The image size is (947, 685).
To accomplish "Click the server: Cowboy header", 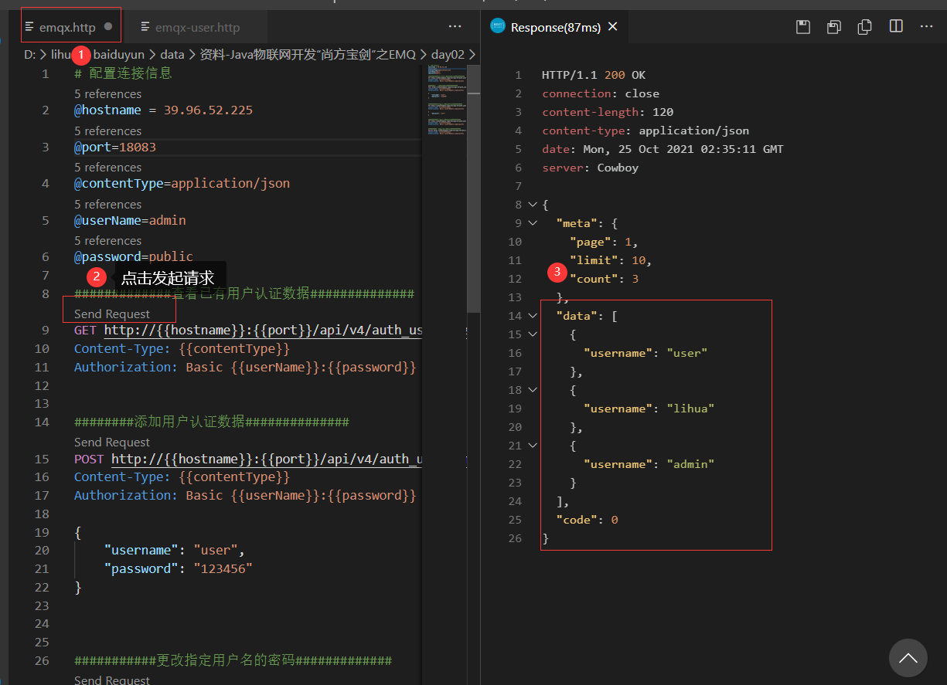I will coord(590,168).
